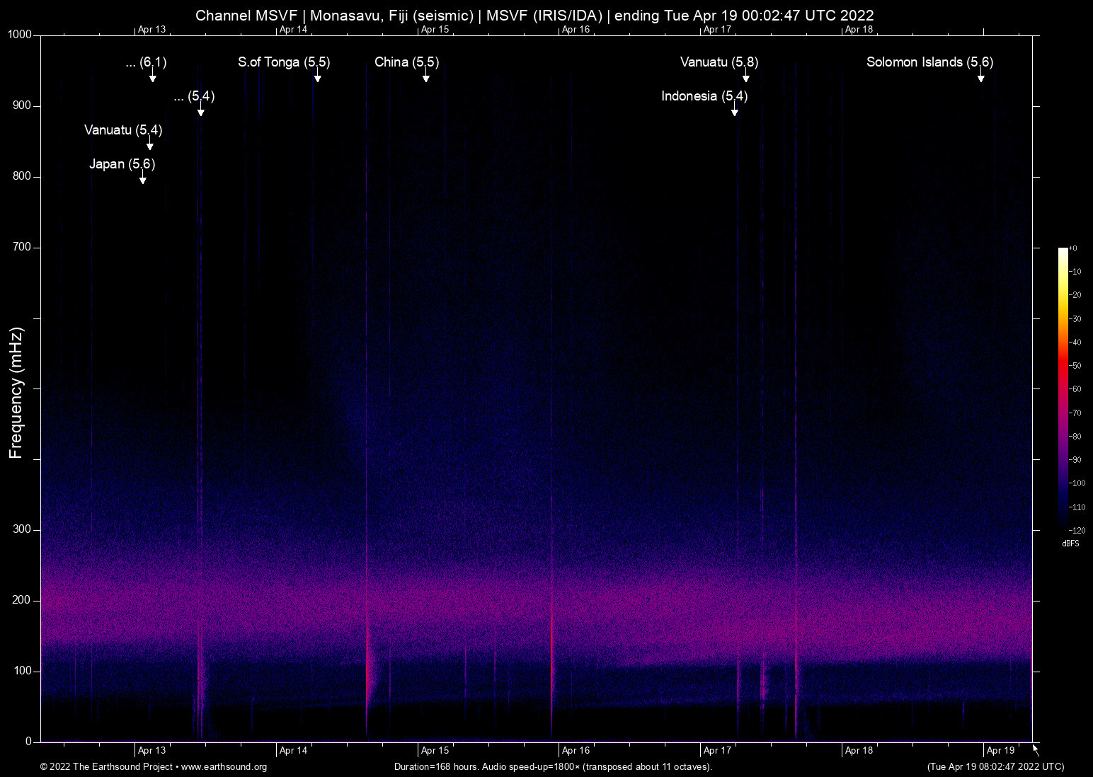Click the Apr 16 label on bottom axis

point(576,751)
